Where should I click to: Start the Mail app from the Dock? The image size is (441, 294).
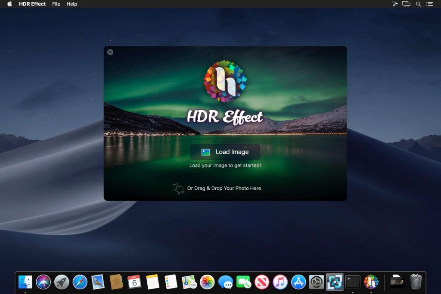(97, 282)
